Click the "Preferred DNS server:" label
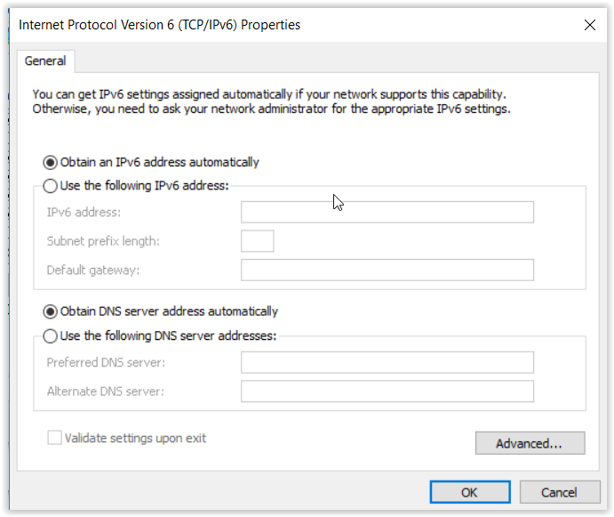Screen dimensions: 614x517 tap(106, 362)
